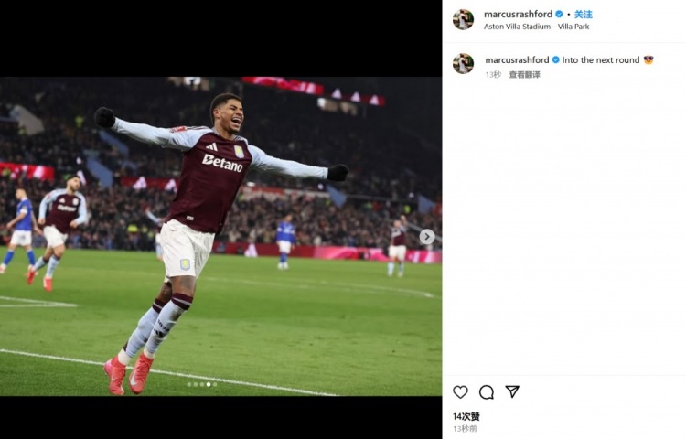Click the verified badge in the post header
The width and height of the screenshot is (686, 439).
click(559, 15)
